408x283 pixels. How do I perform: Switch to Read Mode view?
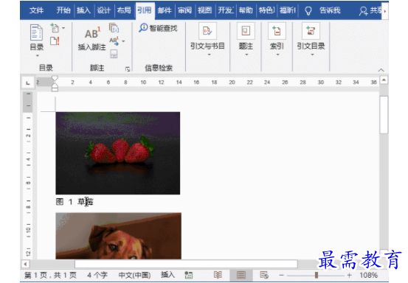point(218,275)
